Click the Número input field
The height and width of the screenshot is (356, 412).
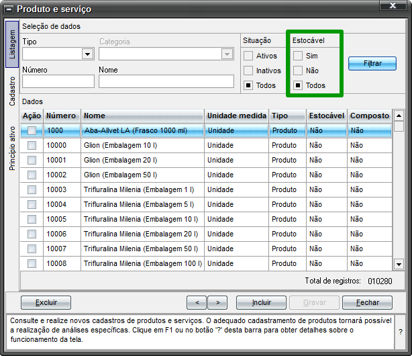pyautogui.click(x=58, y=81)
